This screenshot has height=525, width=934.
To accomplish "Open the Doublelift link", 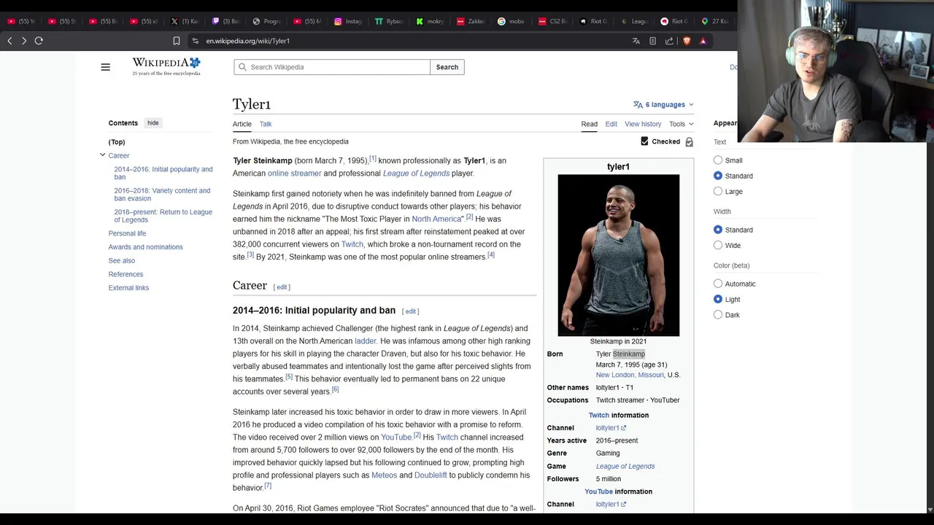I will pos(431,475).
